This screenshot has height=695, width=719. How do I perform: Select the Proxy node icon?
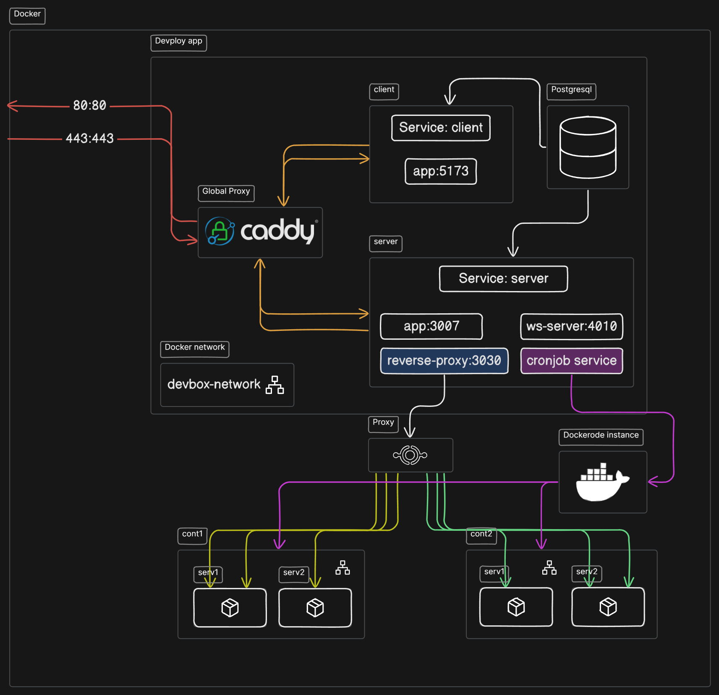click(410, 455)
